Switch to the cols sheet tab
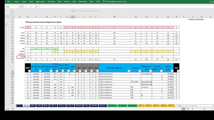This screenshot has height=120, width=214. pos(39,106)
